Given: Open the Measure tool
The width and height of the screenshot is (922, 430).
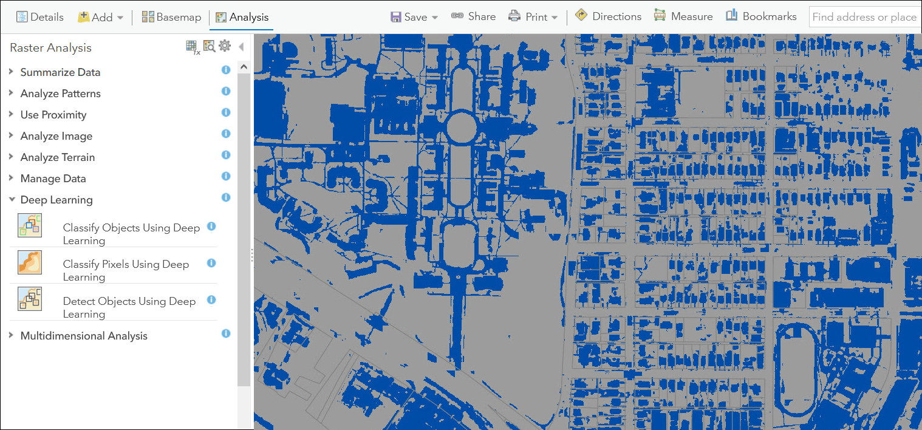Looking at the screenshot, I should coord(683,16).
